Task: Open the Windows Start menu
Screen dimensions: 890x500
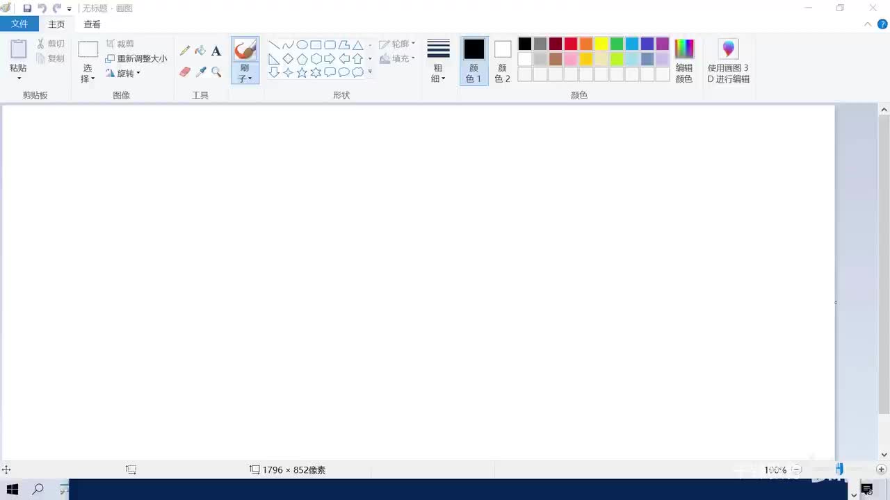Action: point(13,490)
